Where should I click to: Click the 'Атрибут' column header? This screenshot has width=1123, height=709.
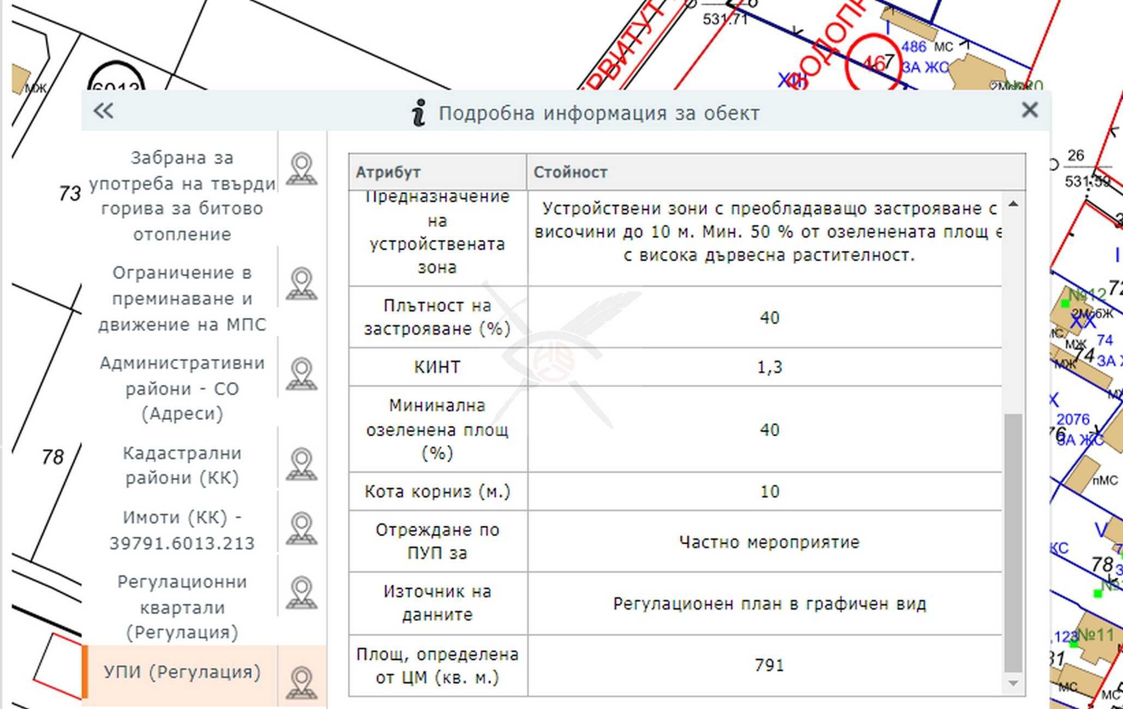pyautogui.click(x=438, y=172)
